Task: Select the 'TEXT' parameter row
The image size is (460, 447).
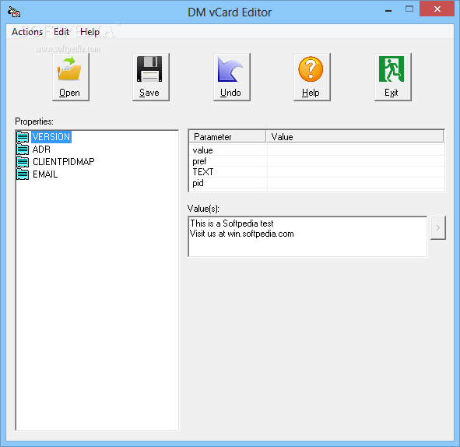Action: 317,171
